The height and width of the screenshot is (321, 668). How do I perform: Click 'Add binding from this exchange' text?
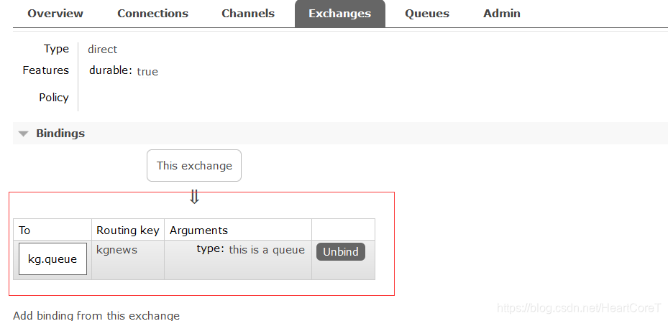pos(96,316)
